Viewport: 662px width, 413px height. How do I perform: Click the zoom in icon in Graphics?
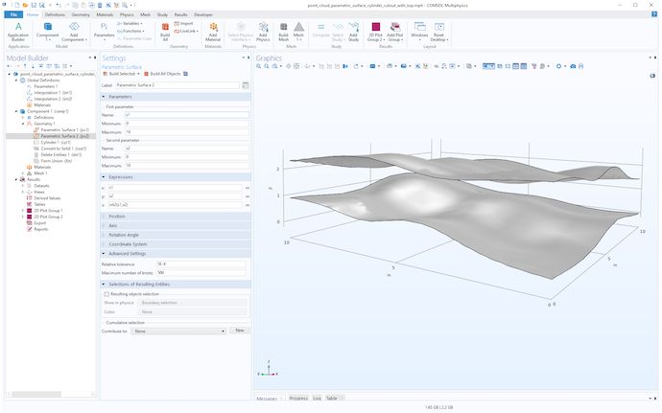(259, 66)
